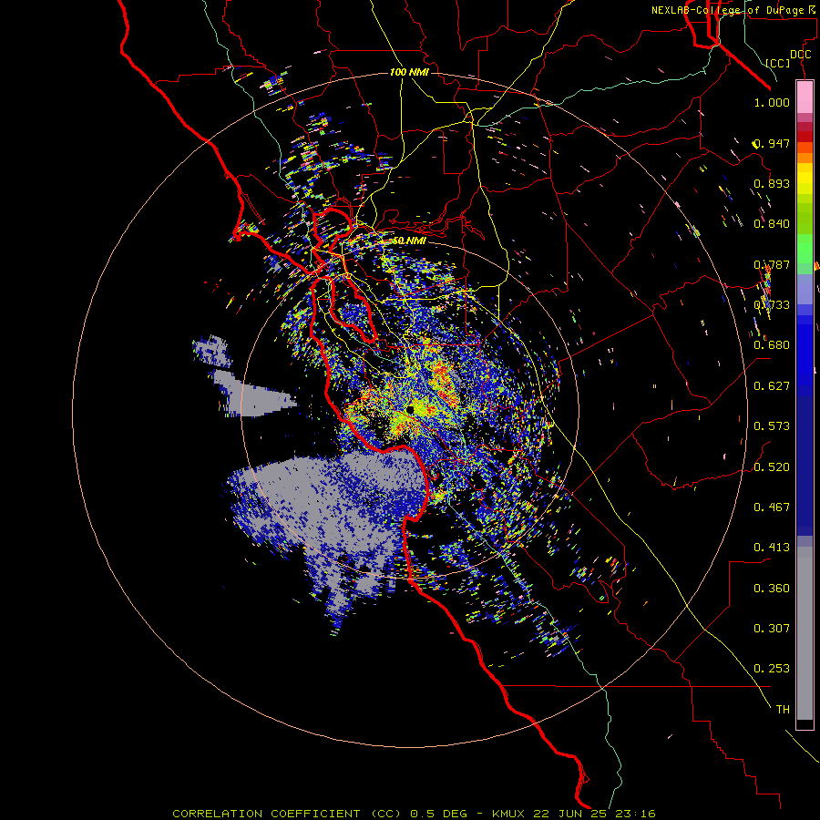
Task: Click the [CC] legend unit label
Action: (777, 63)
